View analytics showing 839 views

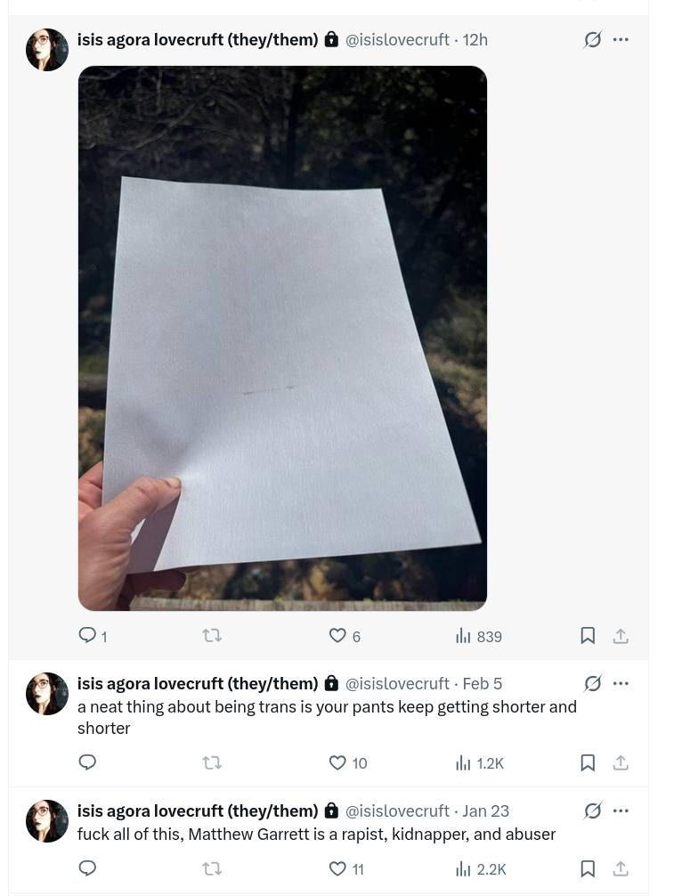coord(479,636)
